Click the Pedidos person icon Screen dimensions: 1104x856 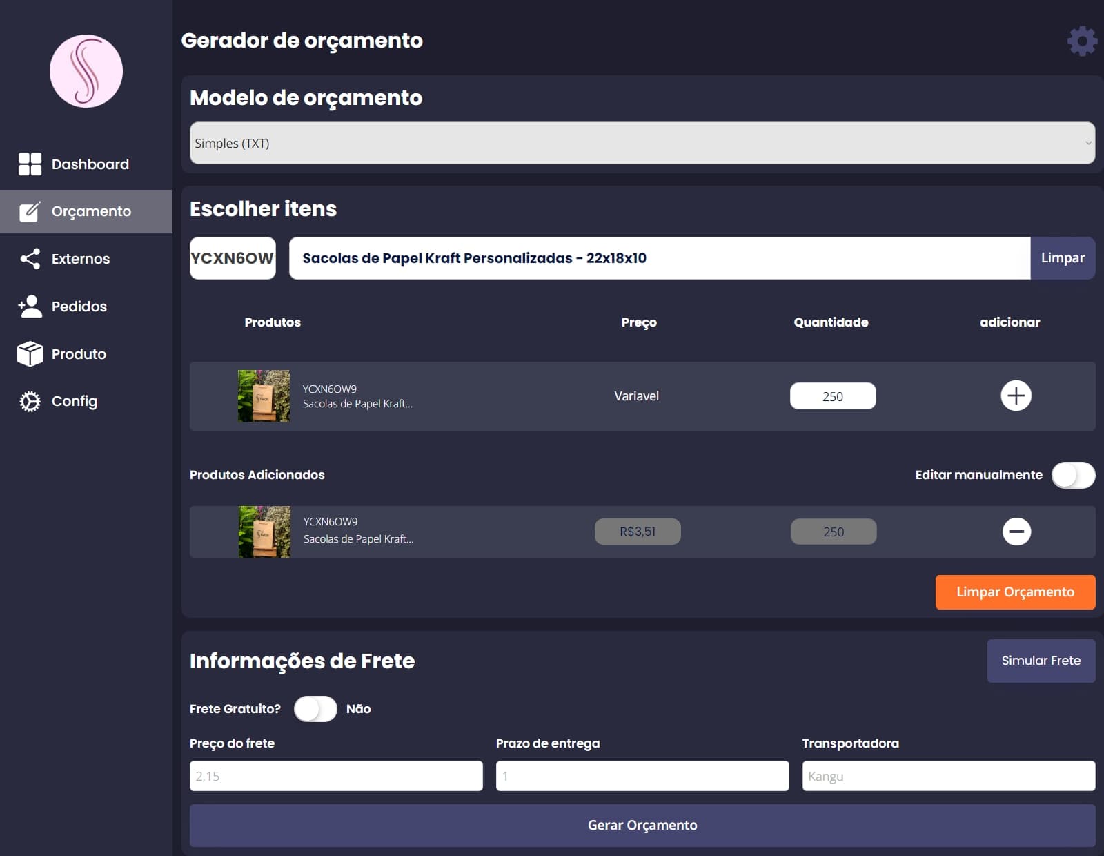click(x=28, y=307)
